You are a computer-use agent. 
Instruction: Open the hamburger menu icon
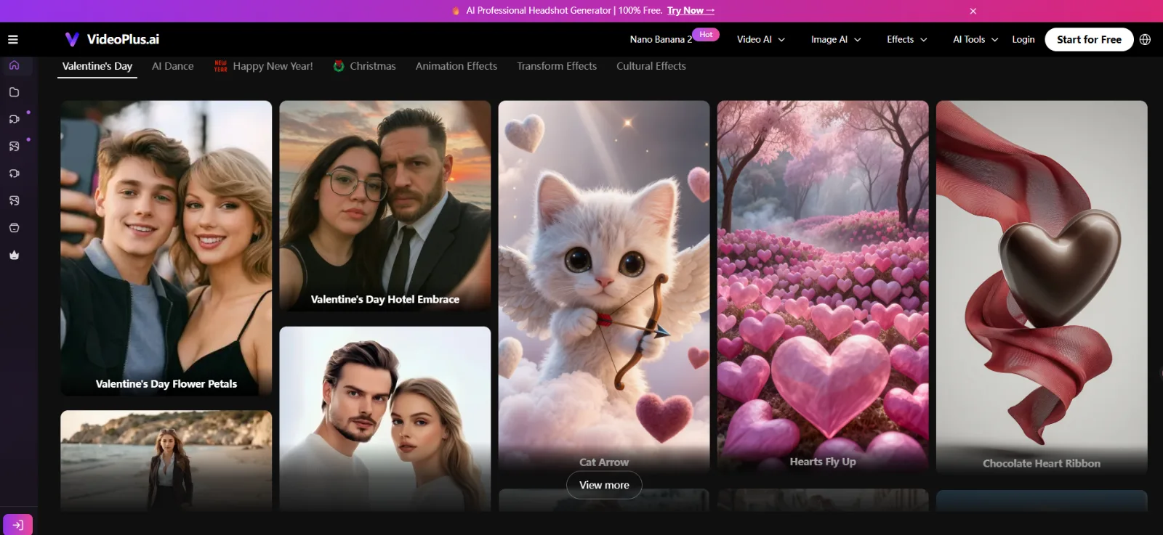(13, 39)
